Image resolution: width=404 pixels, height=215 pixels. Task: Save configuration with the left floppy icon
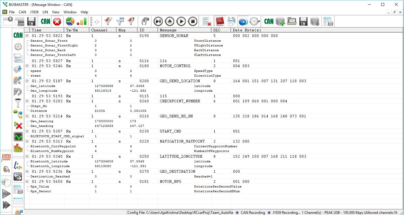pyautogui.click(x=31, y=21)
